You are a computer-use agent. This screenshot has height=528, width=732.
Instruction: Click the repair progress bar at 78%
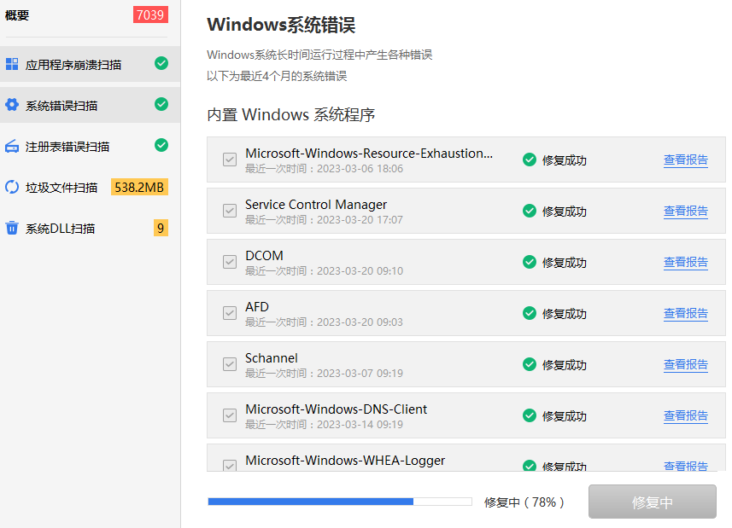(339, 502)
